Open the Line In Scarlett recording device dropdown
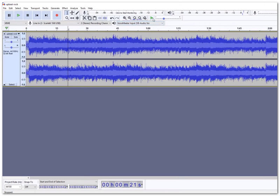280x196 pixels. (56, 23)
